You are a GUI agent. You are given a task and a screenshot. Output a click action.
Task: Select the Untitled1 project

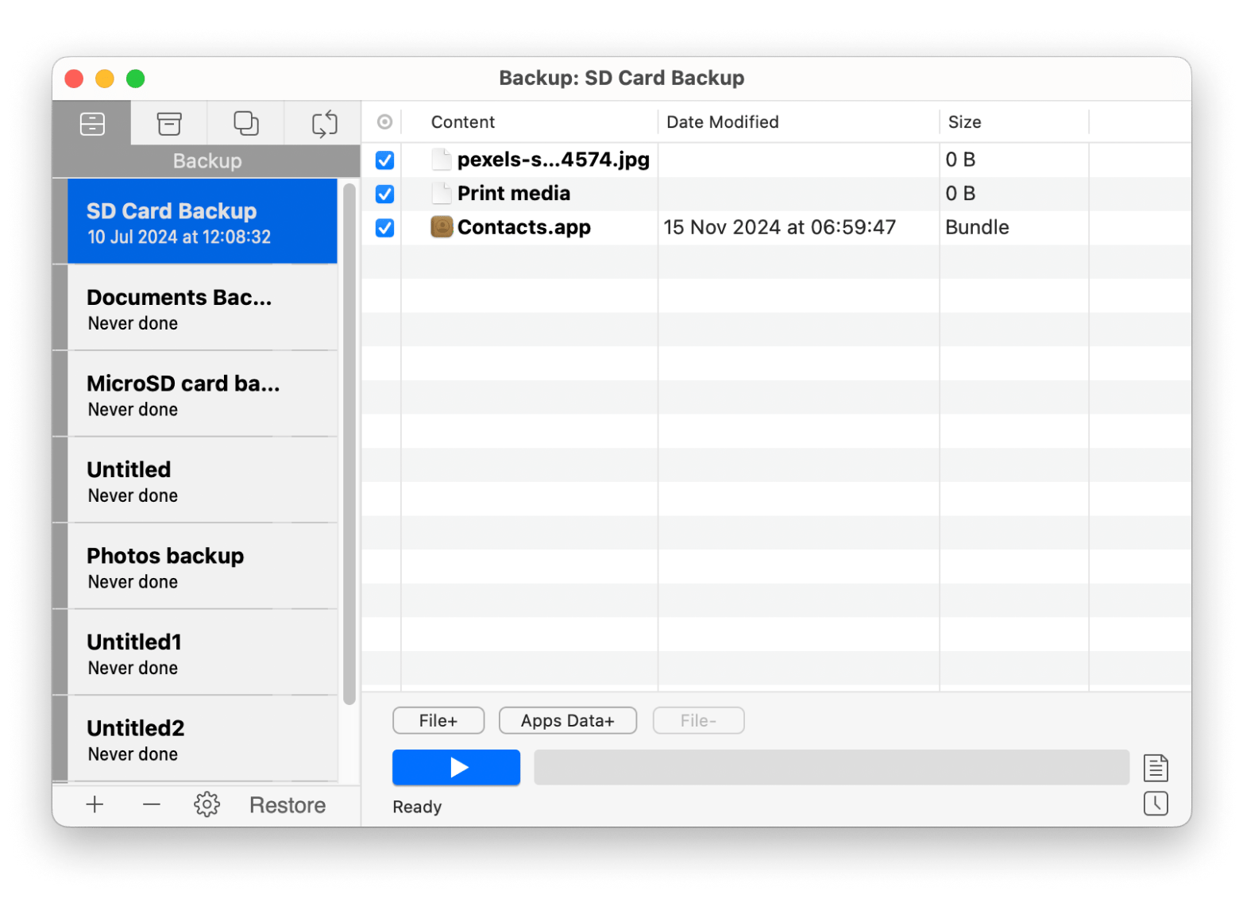click(x=203, y=653)
